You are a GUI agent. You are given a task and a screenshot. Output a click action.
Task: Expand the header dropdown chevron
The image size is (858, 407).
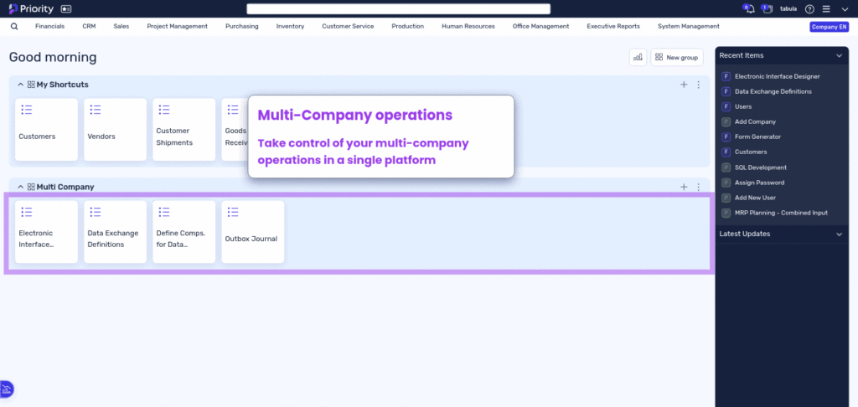(844, 9)
